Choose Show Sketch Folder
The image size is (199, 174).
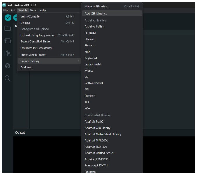49,55
